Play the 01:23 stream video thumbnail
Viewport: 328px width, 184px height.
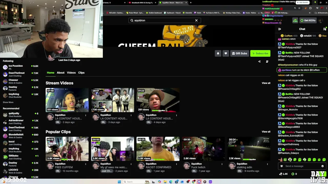click(x=158, y=100)
